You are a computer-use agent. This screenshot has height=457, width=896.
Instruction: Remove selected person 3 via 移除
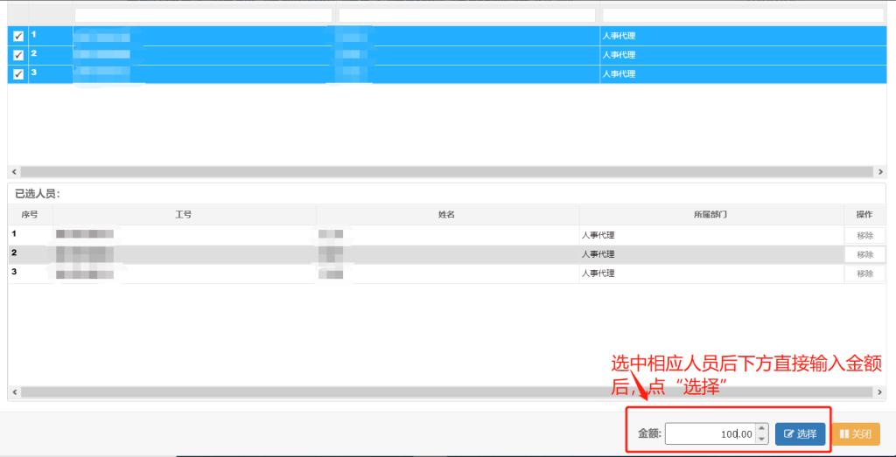864,274
